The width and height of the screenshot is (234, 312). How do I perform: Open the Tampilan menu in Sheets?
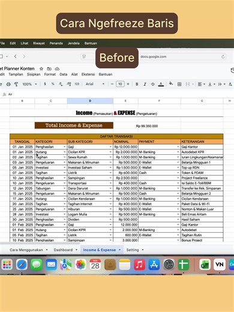[x=16, y=74]
